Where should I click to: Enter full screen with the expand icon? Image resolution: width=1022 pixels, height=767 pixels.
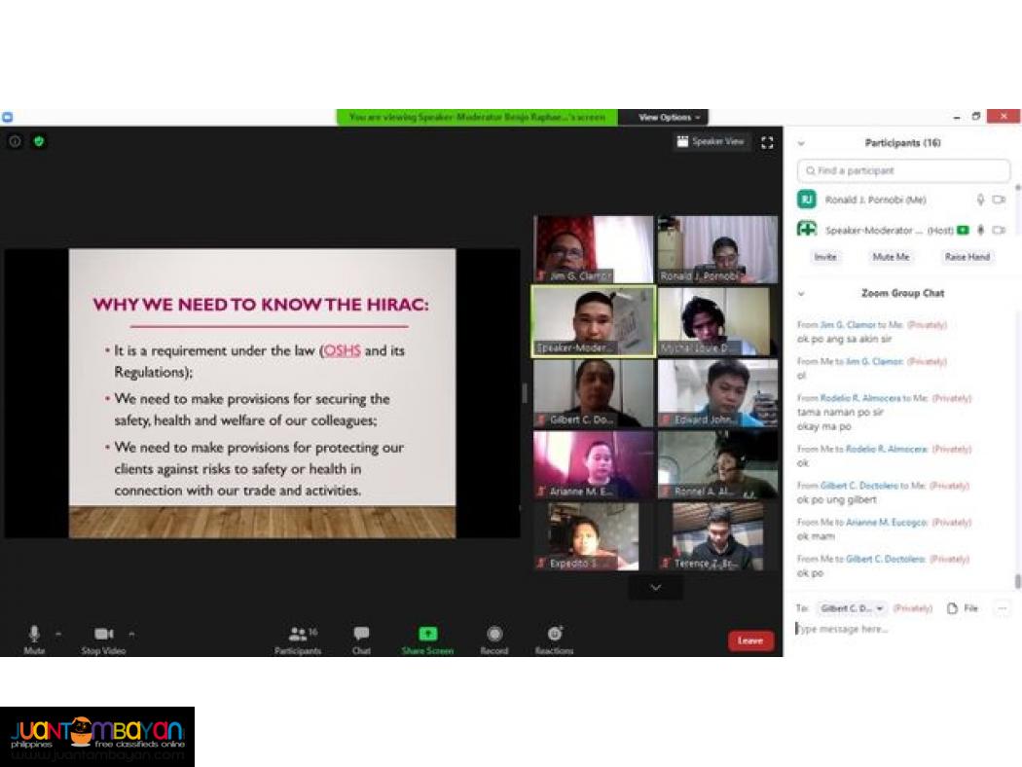coord(767,142)
